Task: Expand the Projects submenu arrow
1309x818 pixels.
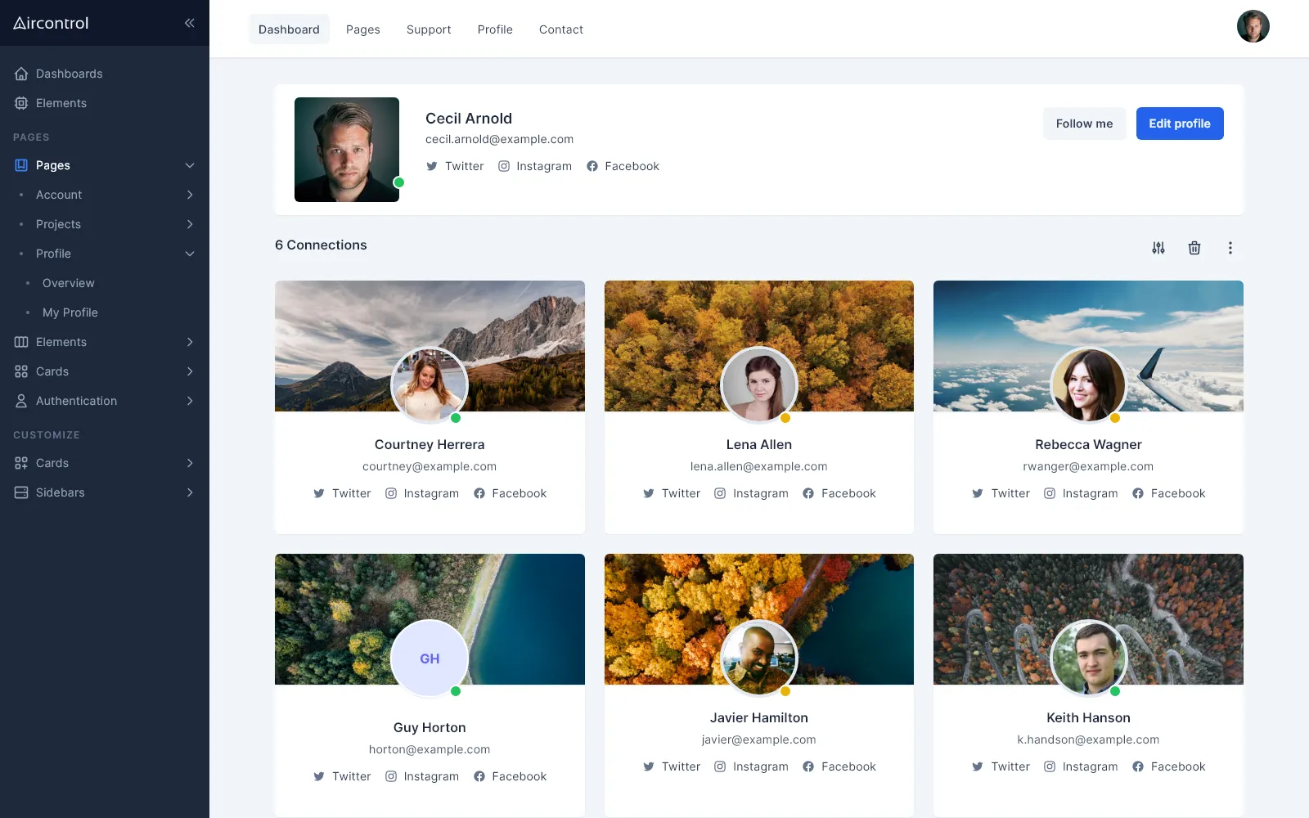Action: point(190,224)
